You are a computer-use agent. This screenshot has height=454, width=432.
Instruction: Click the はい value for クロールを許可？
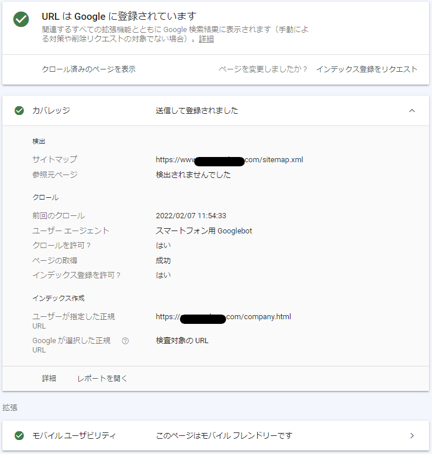[x=163, y=246]
